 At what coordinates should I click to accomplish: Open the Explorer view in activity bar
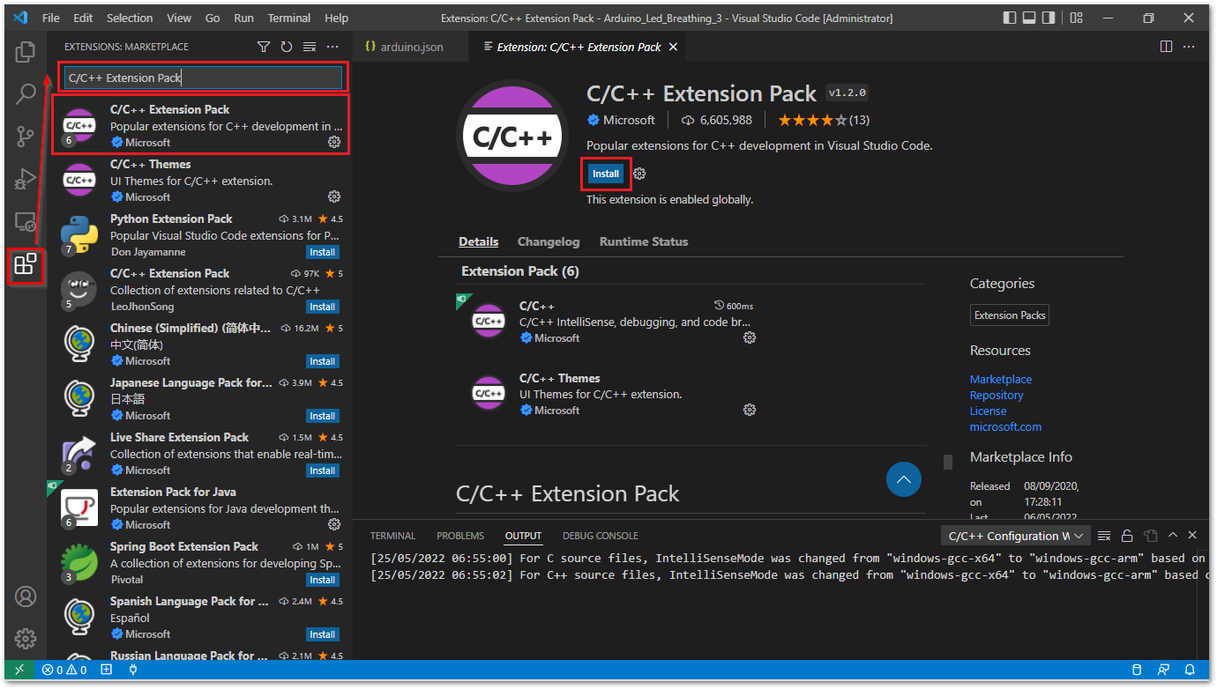pyautogui.click(x=26, y=52)
